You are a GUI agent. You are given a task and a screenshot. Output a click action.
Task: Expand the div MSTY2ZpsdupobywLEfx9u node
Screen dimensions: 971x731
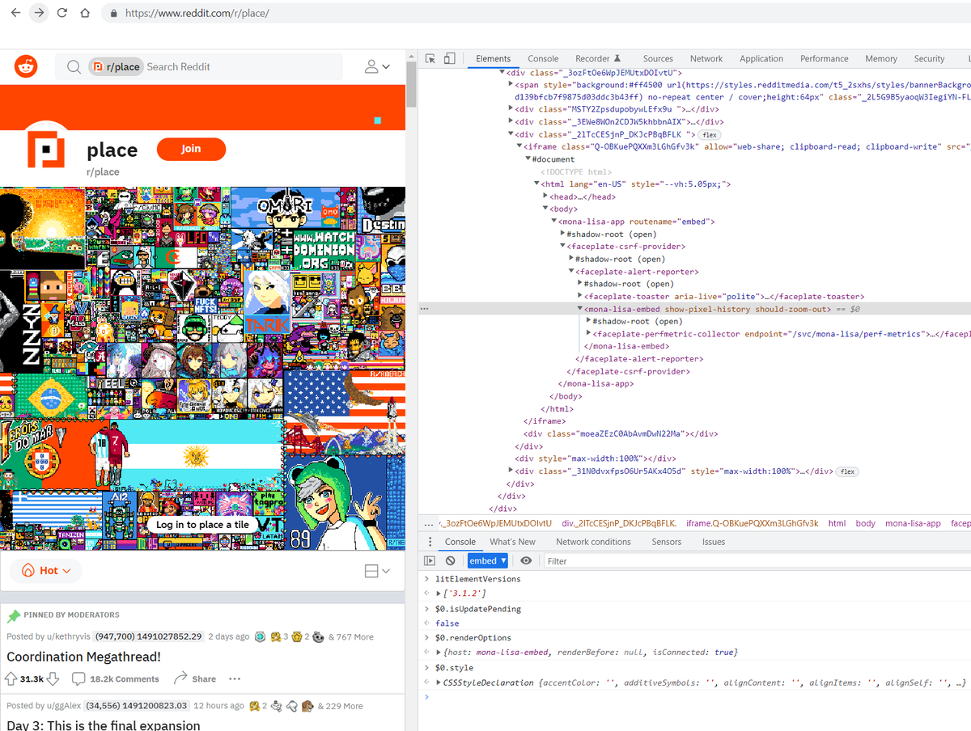(x=511, y=109)
